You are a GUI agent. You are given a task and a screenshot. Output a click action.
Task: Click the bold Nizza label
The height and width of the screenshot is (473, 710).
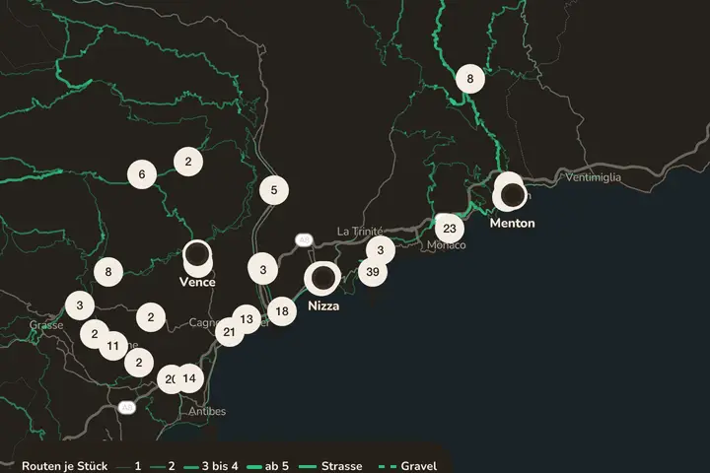coord(323,306)
